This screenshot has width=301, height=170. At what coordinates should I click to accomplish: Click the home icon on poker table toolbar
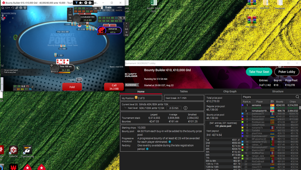[x=3, y=8]
